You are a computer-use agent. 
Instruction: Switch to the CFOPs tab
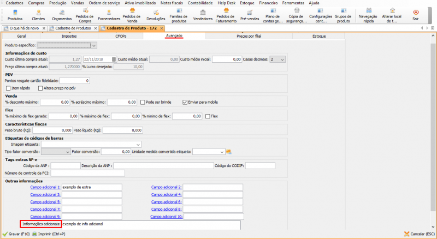click(x=121, y=36)
